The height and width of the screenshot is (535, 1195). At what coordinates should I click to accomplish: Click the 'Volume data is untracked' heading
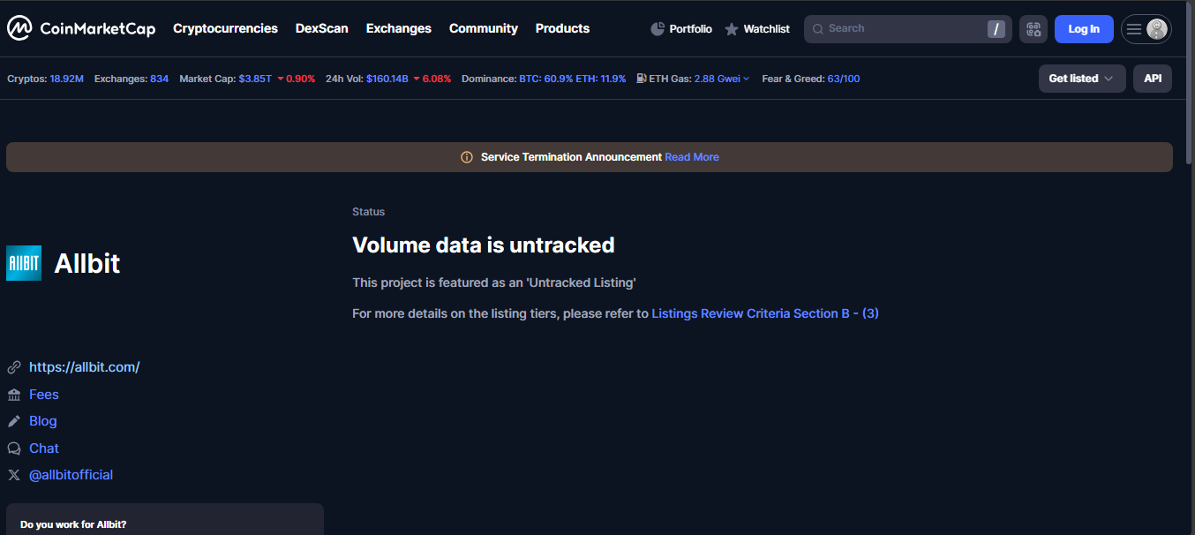pos(484,245)
